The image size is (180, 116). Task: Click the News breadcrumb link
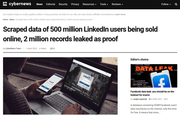click(x=12, y=20)
